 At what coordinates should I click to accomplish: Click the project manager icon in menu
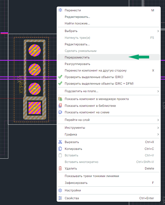click(x=60, y=99)
